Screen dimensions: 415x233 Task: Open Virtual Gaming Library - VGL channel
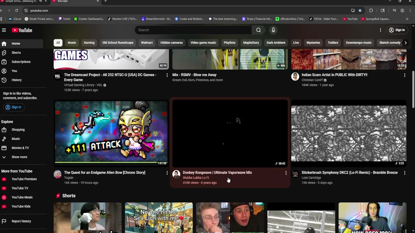click(x=83, y=85)
